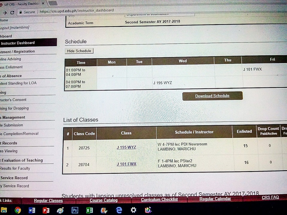Launch Microsoft Word from the taskbar
The height and width of the screenshot is (215, 287).
pos(32,210)
